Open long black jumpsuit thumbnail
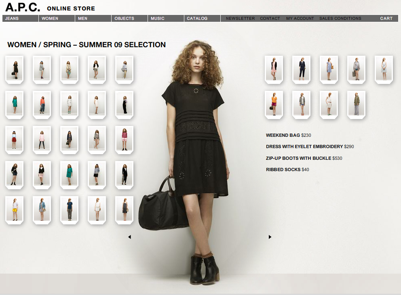 point(124,105)
